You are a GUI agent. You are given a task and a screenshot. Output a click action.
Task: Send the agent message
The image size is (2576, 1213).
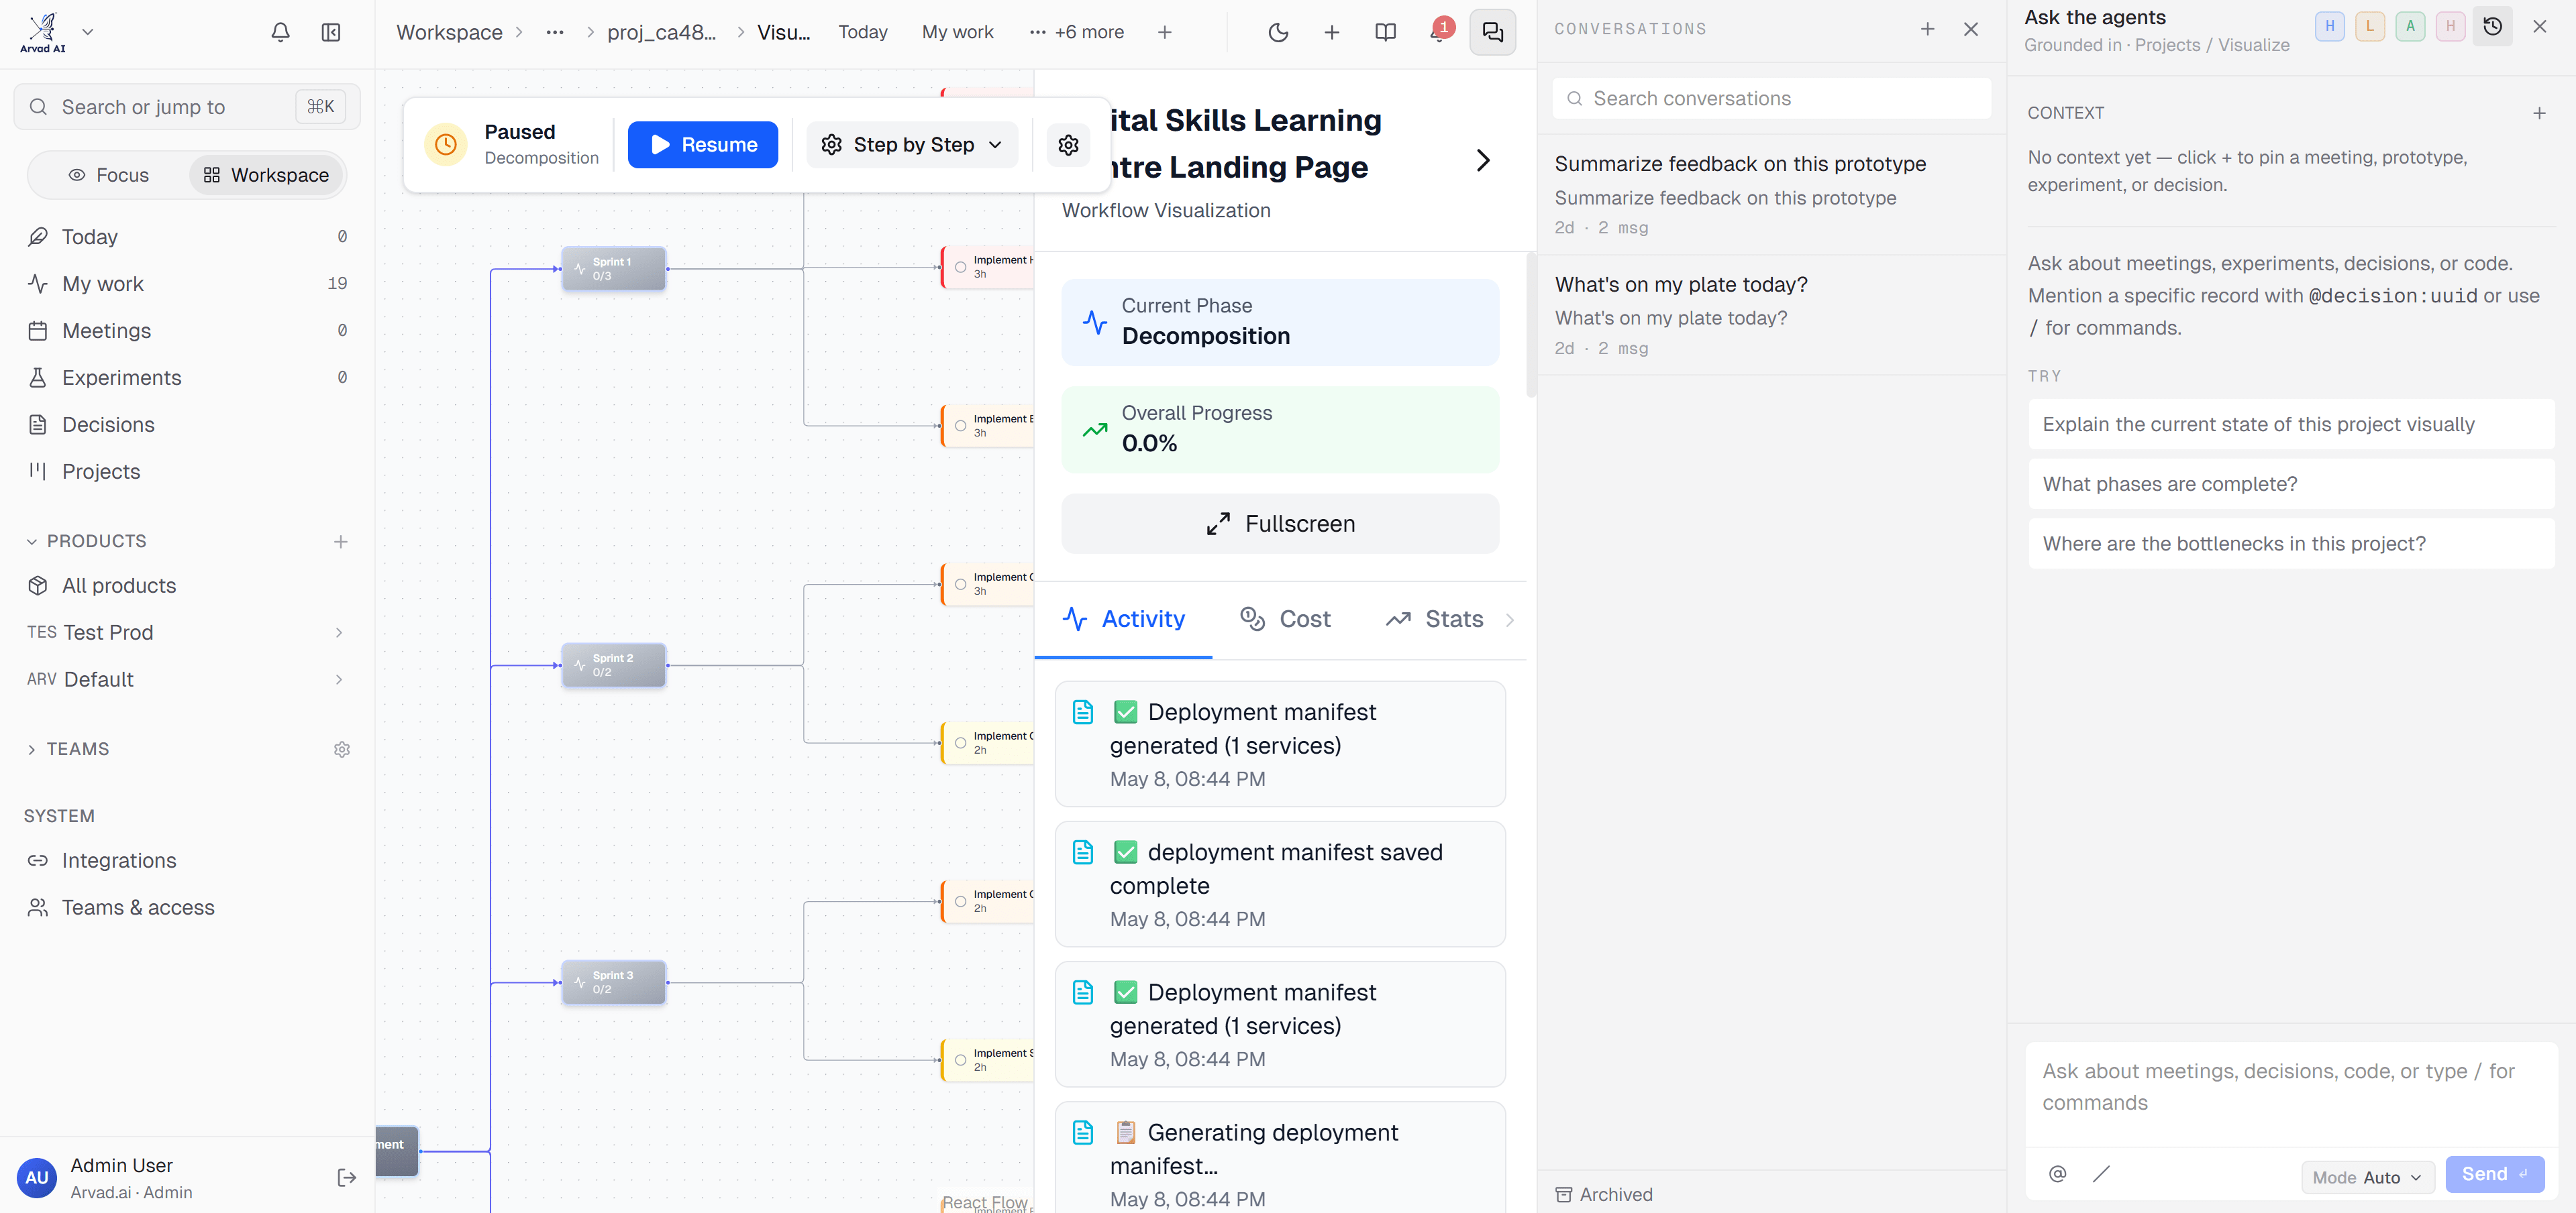click(x=2494, y=1174)
